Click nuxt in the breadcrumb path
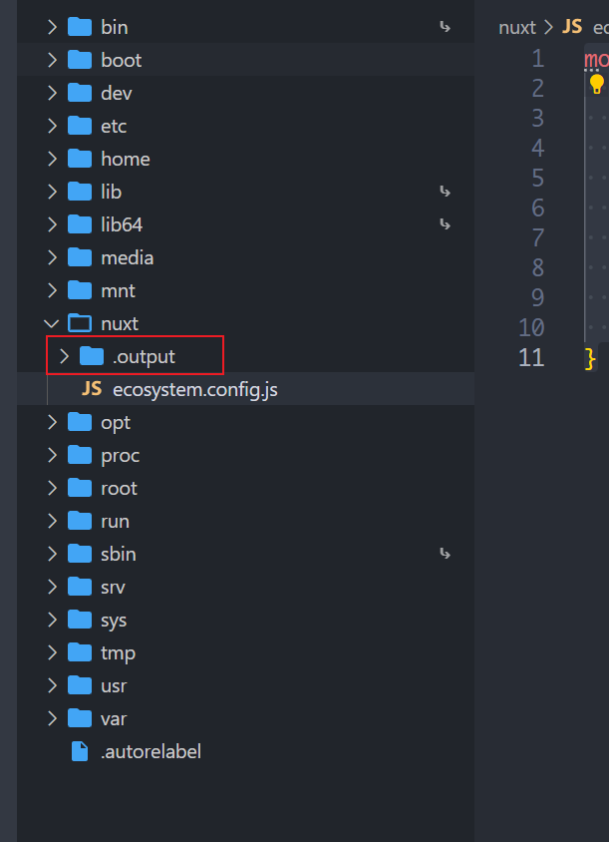Image resolution: width=609 pixels, height=842 pixels. [517, 27]
